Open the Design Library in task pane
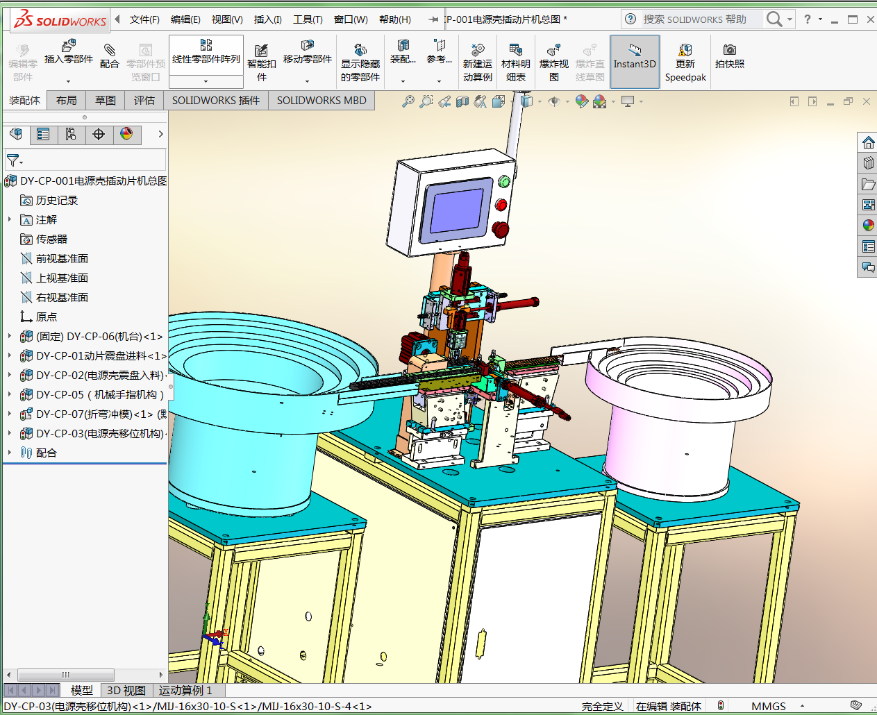877x715 pixels. tap(868, 163)
